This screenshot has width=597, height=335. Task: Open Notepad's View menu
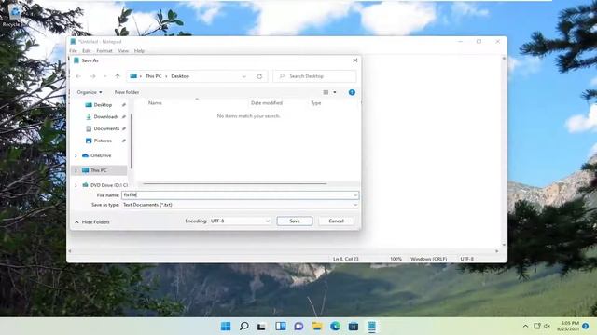point(123,51)
